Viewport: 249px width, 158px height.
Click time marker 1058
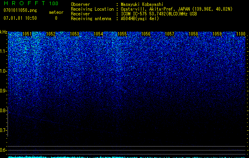coord(193,34)
